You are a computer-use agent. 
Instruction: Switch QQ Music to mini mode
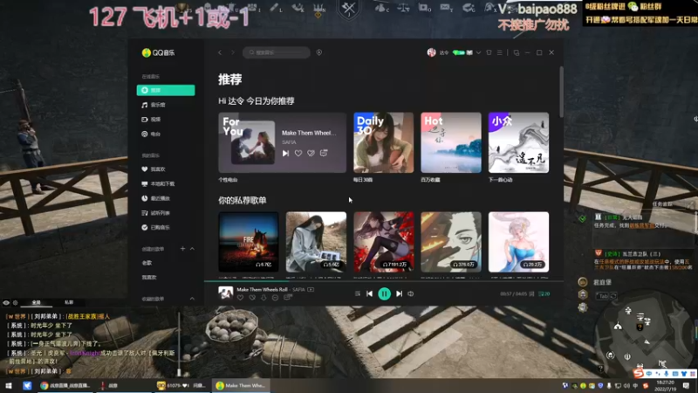pos(517,52)
